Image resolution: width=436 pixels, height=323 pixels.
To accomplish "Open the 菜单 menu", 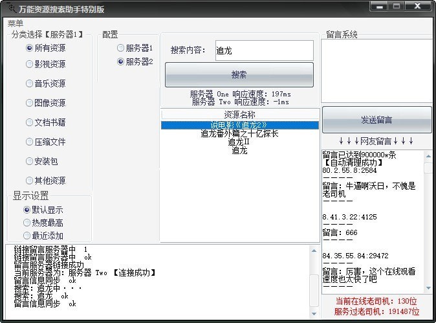I will point(16,23).
